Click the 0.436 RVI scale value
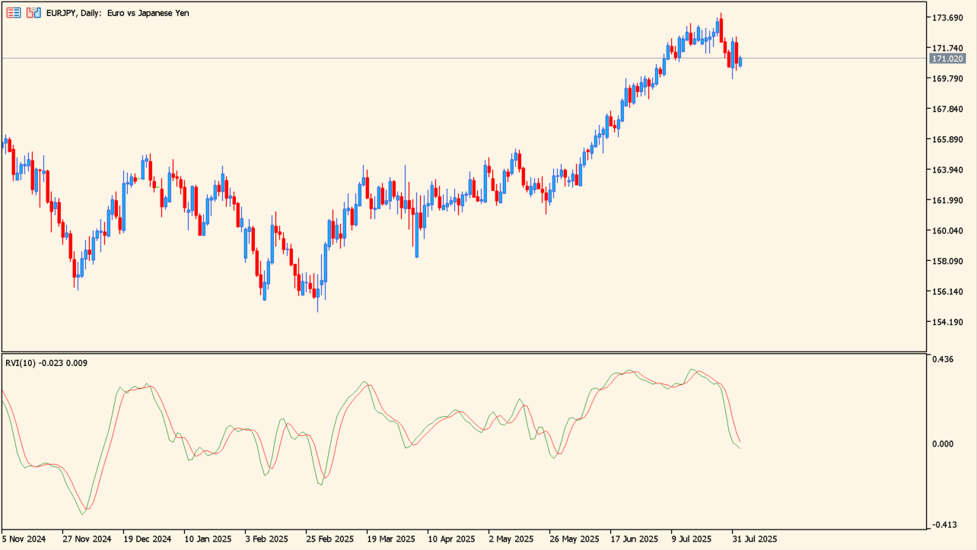The image size is (977, 550). click(x=944, y=359)
